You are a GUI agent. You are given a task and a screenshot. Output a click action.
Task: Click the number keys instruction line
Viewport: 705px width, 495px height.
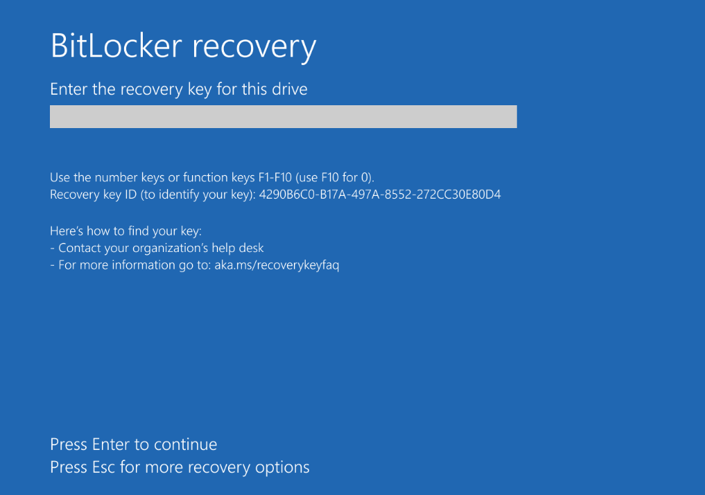click(211, 177)
